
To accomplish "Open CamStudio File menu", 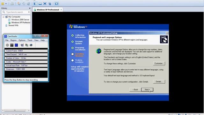I will (7, 40).
